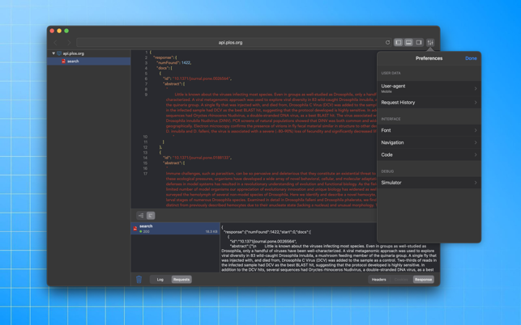The width and height of the screenshot is (521, 325).
Task: Go back with the left arrow
Action: [x=56, y=43]
